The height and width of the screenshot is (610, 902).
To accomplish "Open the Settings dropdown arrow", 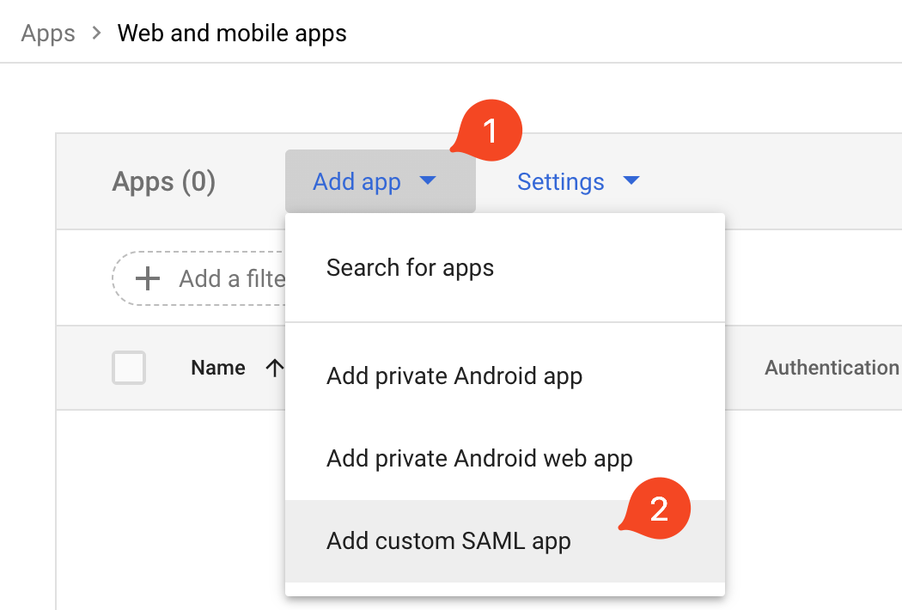I will point(631,181).
